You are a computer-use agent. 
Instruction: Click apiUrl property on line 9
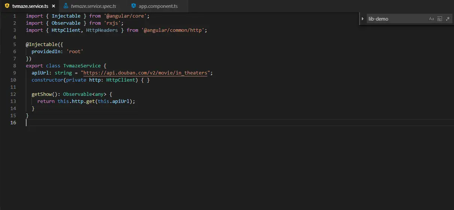40,73
